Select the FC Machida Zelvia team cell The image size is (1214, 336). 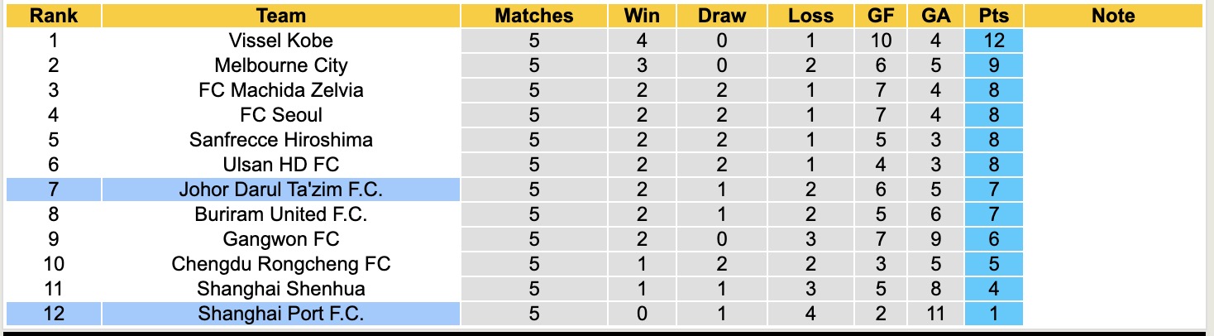point(280,90)
